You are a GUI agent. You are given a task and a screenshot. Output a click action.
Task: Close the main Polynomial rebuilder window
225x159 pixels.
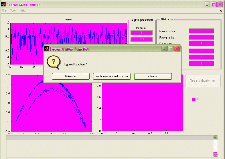tap(220, 4)
